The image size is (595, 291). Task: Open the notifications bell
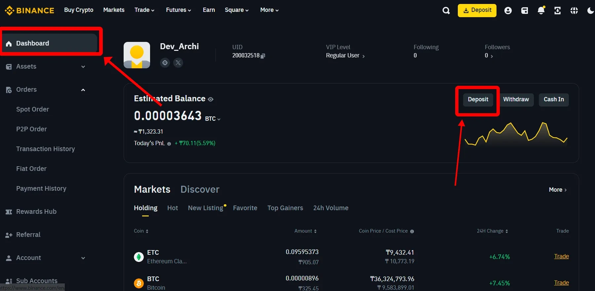pyautogui.click(x=541, y=11)
